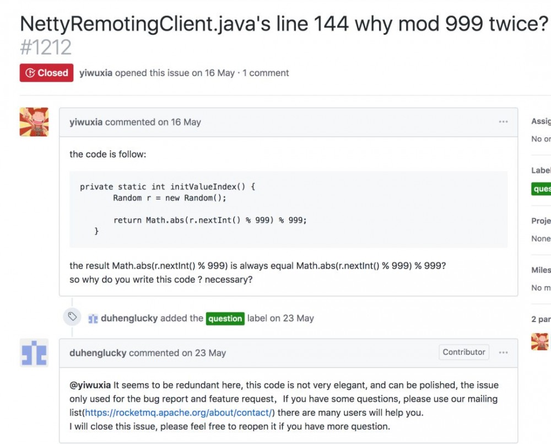Image resolution: width=551 pixels, height=444 pixels.
Task: Click the tag icon in the label event
Action: [x=72, y=317]
